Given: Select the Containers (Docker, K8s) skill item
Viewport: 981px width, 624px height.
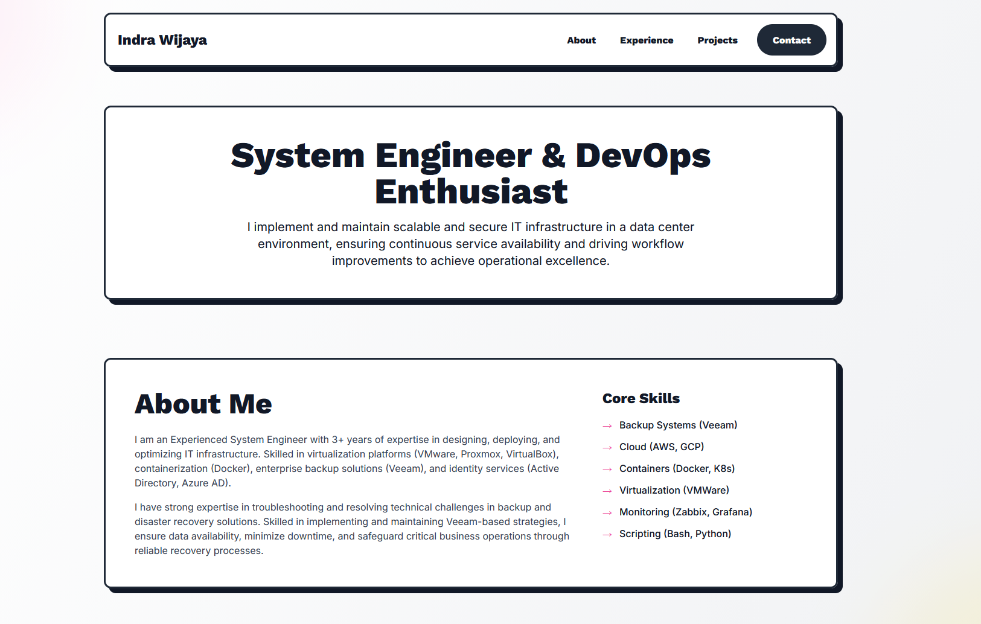Looking at the screenshot, I should (x=677, y=469).
